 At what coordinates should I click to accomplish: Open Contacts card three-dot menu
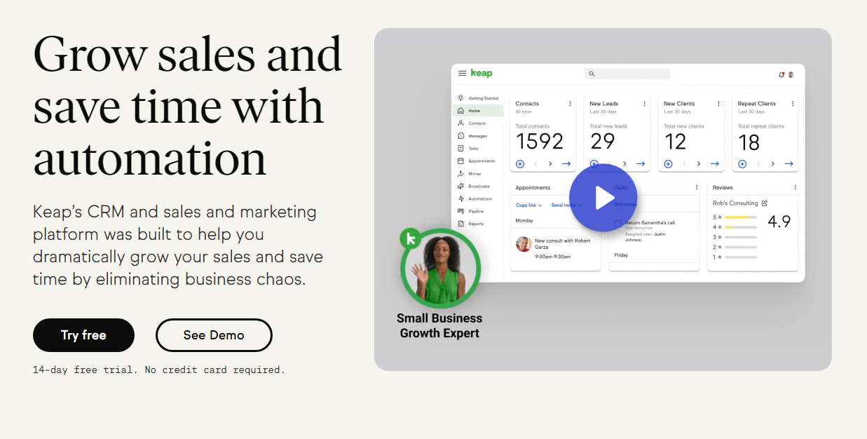click(570, 104)
